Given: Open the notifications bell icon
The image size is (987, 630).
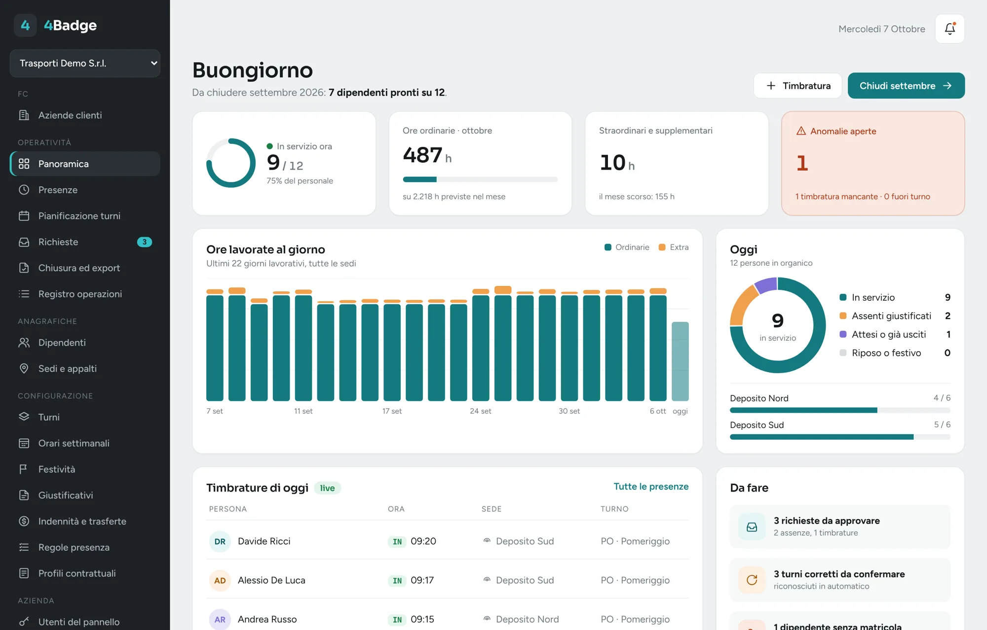Looking at the screenshot, I should (x=949, y=29).
